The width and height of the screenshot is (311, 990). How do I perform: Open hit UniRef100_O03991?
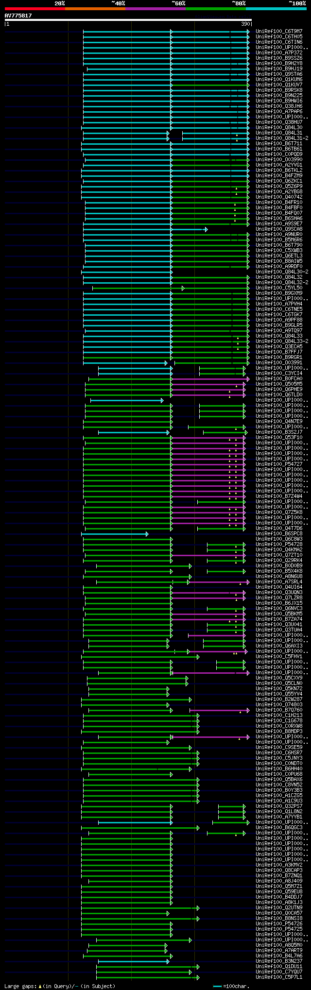coord(279,362)
